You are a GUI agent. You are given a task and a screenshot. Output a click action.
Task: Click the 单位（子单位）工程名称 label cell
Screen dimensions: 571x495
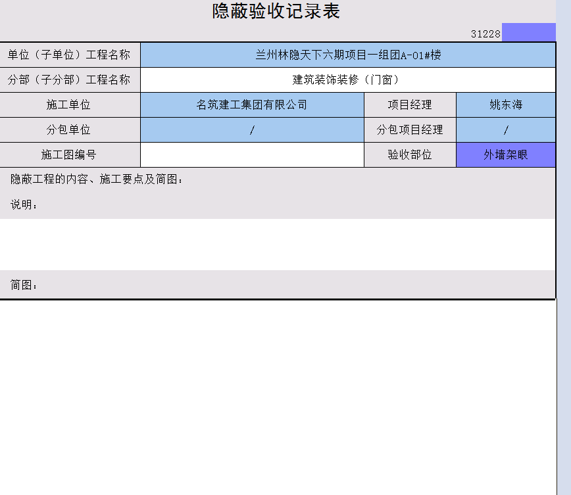70,55
